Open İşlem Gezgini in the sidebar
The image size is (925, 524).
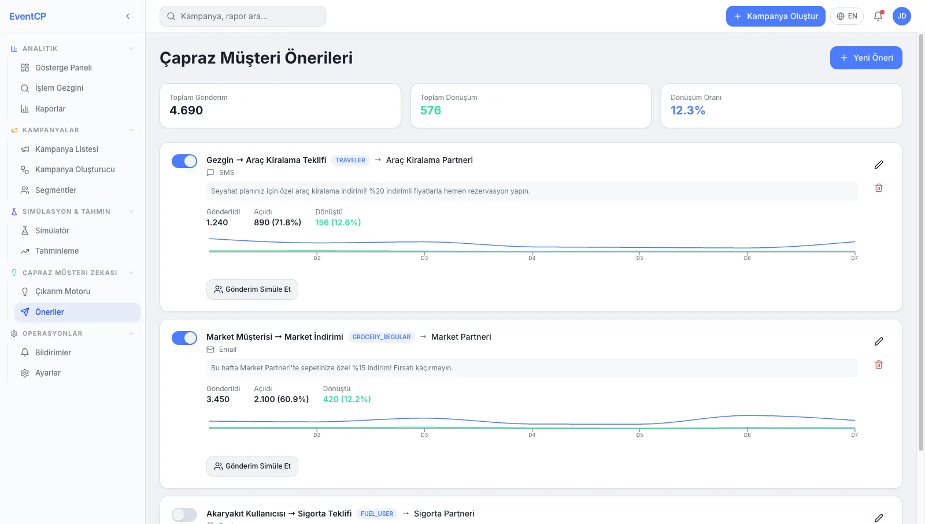pyautogui.click(x=77, y=88)
